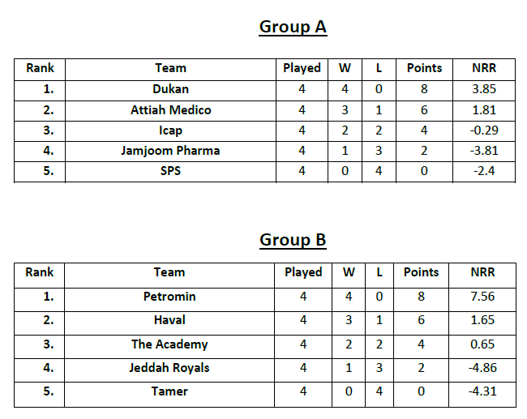Click Dukan's NRR value 3.85
The width and height of the screenshot is (527, 419).
pos(483,89)
